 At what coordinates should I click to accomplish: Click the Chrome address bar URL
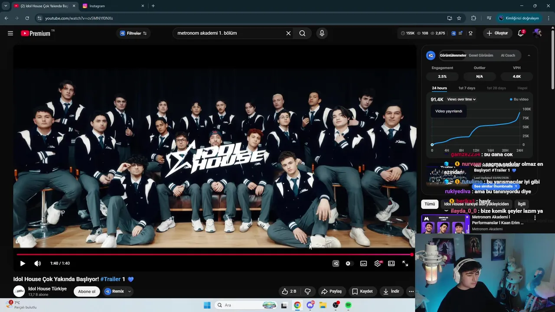click(79, 18)
